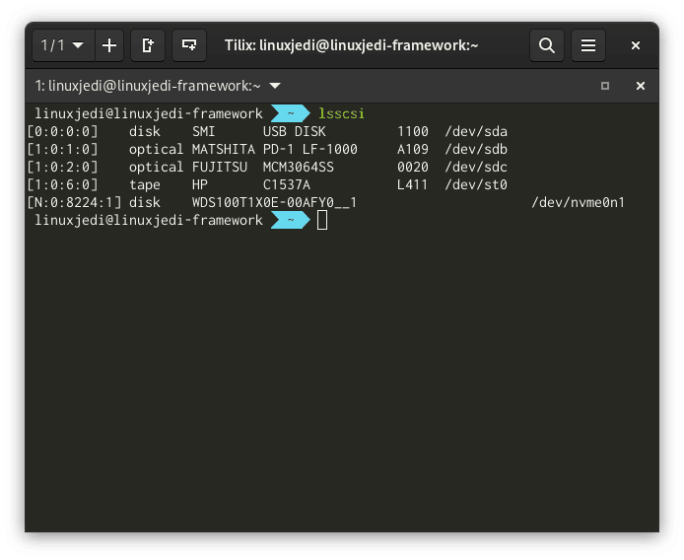The image size is (684, 560).
Task: Click the terminal cursor at the empty prompt
Action: click(x=322, y=220)
